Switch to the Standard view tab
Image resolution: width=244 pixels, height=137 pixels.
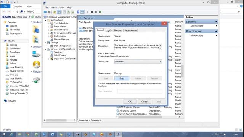pyautogui.click(x=95, y=121)
